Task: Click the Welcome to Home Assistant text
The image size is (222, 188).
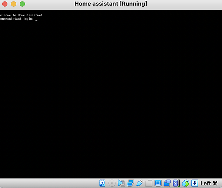Action: 21,15
